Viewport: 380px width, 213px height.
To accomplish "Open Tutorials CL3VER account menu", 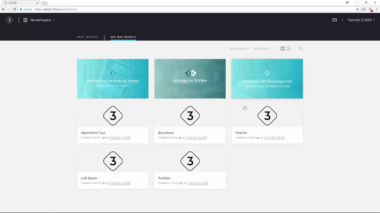I will [x=361, y=20].
